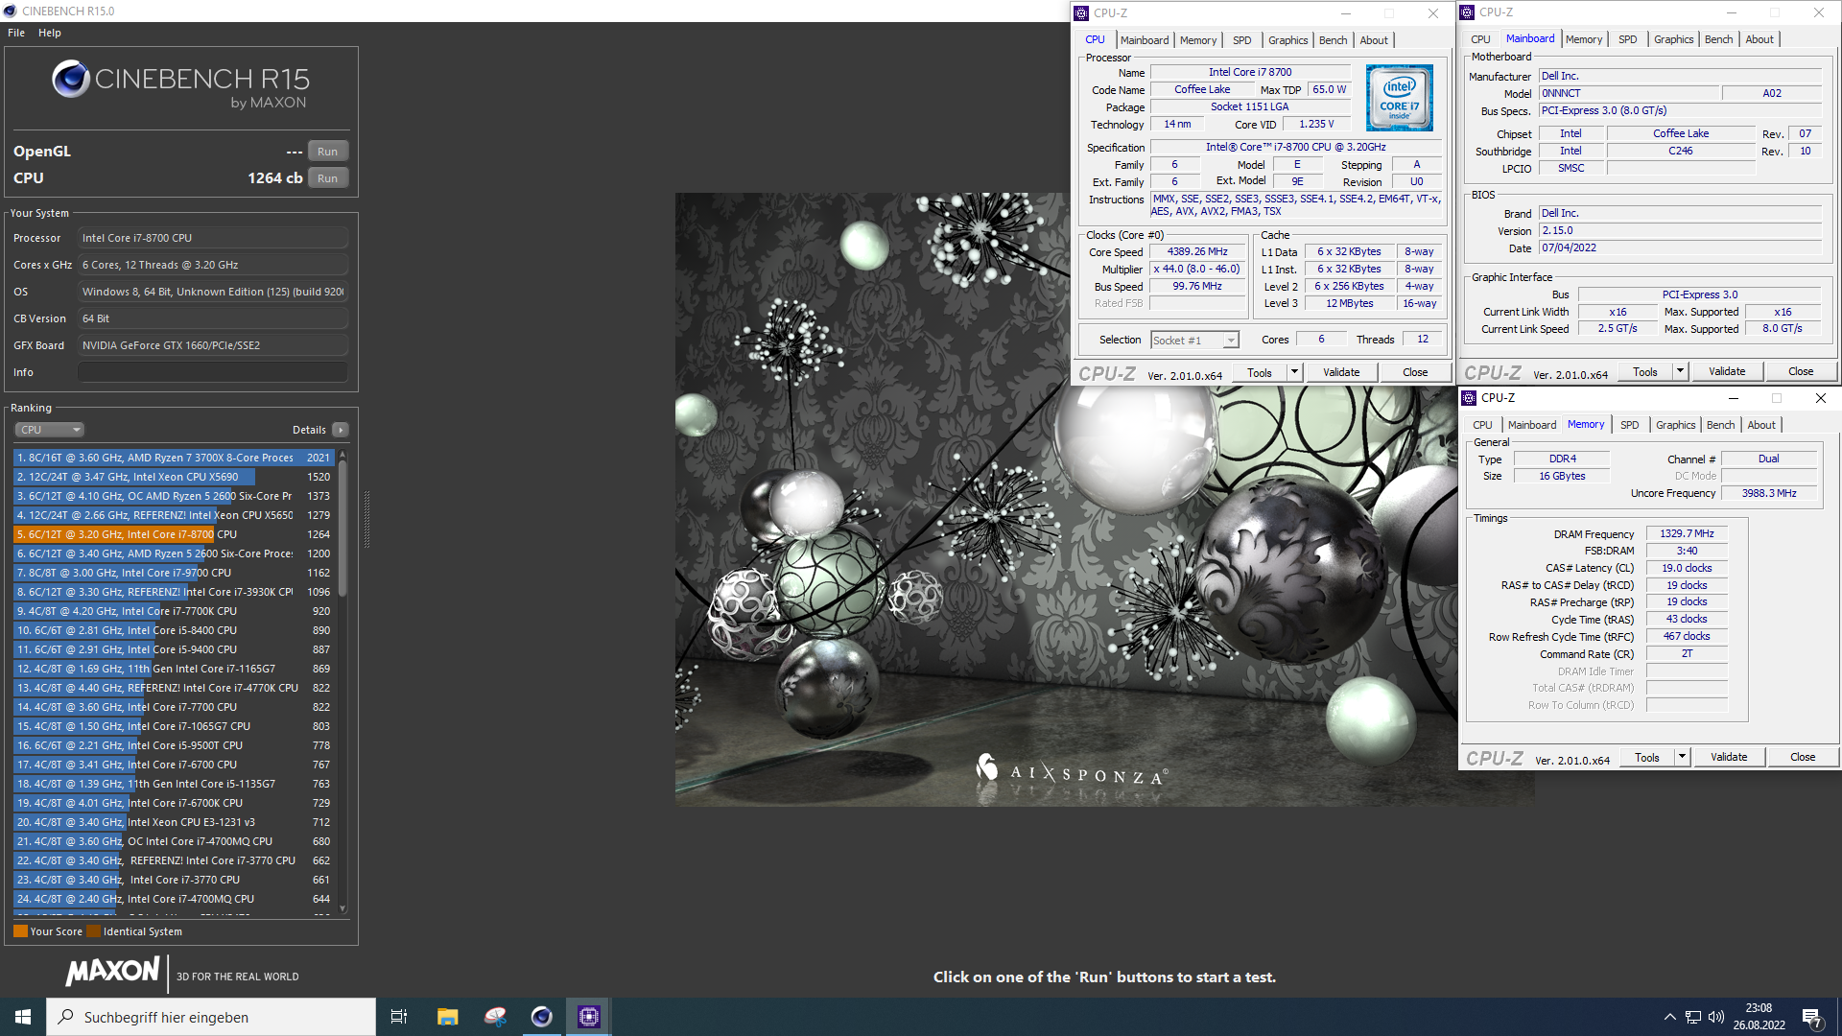Run the CPU benchmark test
The height and width of the screenshot is (1036, 1842).
pos(327,178)
